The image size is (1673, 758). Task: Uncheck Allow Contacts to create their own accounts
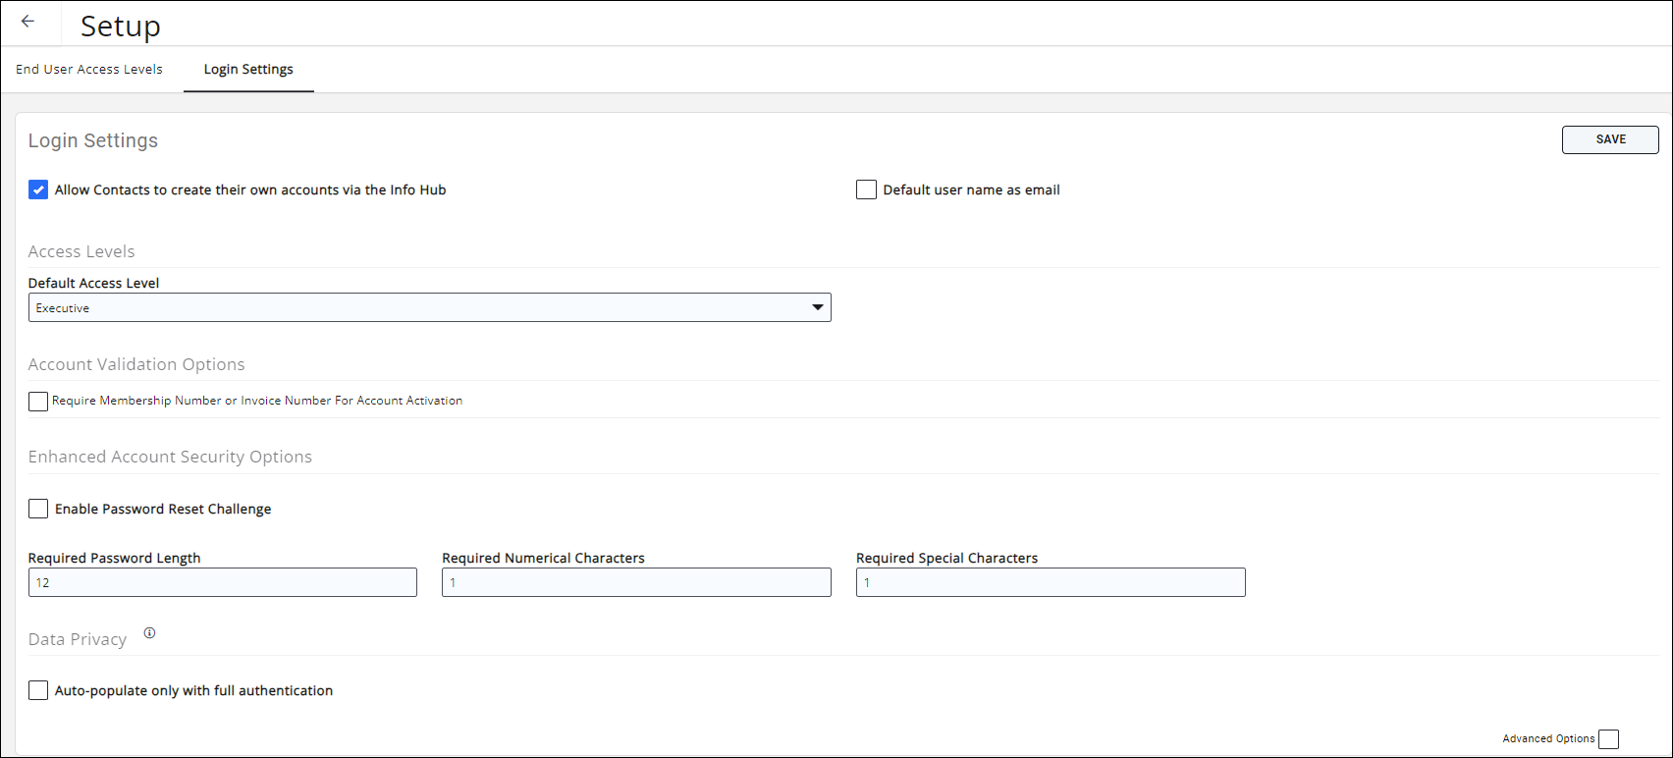pyautogui.click(x=38, y=189)
